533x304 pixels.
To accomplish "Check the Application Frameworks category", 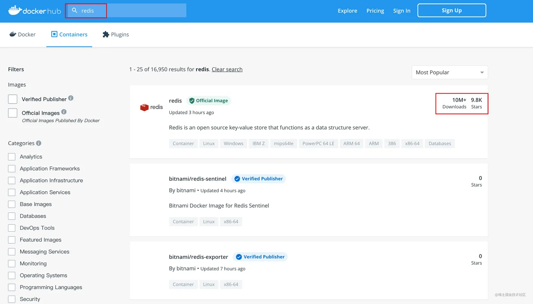I will 12,168.
